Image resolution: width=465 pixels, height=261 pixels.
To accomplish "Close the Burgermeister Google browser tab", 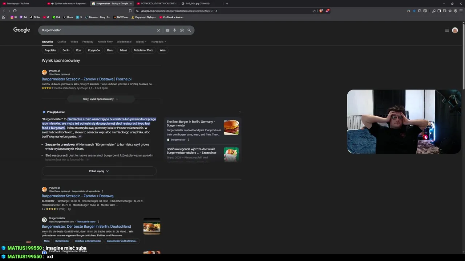I will pyautogui.click(x=131, y=4).
